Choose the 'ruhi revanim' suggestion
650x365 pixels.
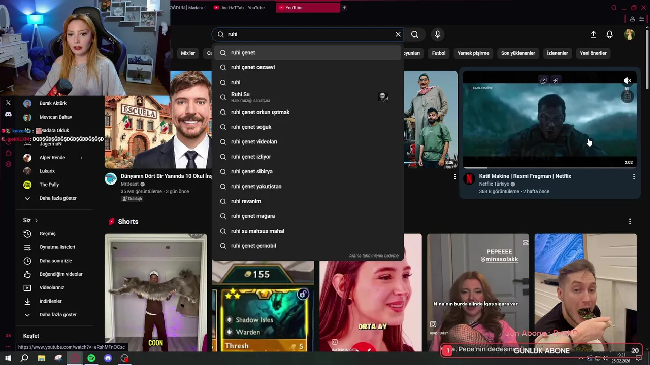tap(308, 201)
